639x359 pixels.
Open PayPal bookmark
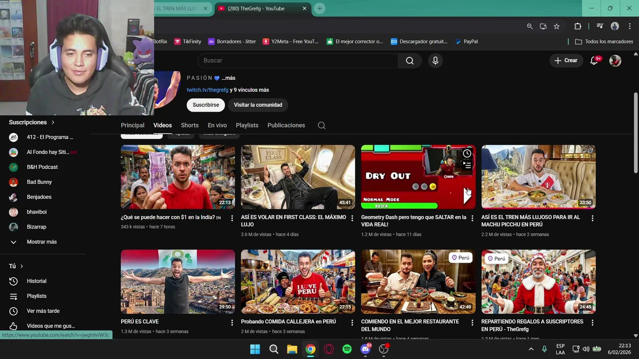466,41
